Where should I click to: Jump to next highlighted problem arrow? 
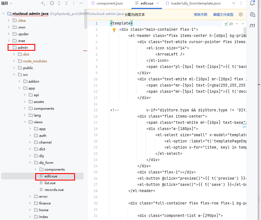[x=243, y=24]
